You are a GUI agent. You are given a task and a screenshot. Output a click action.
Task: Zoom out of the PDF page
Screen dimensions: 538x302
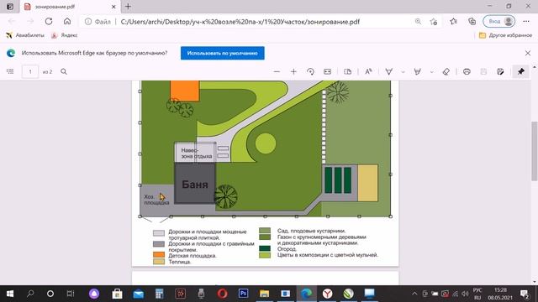click(x=277, y=71)
